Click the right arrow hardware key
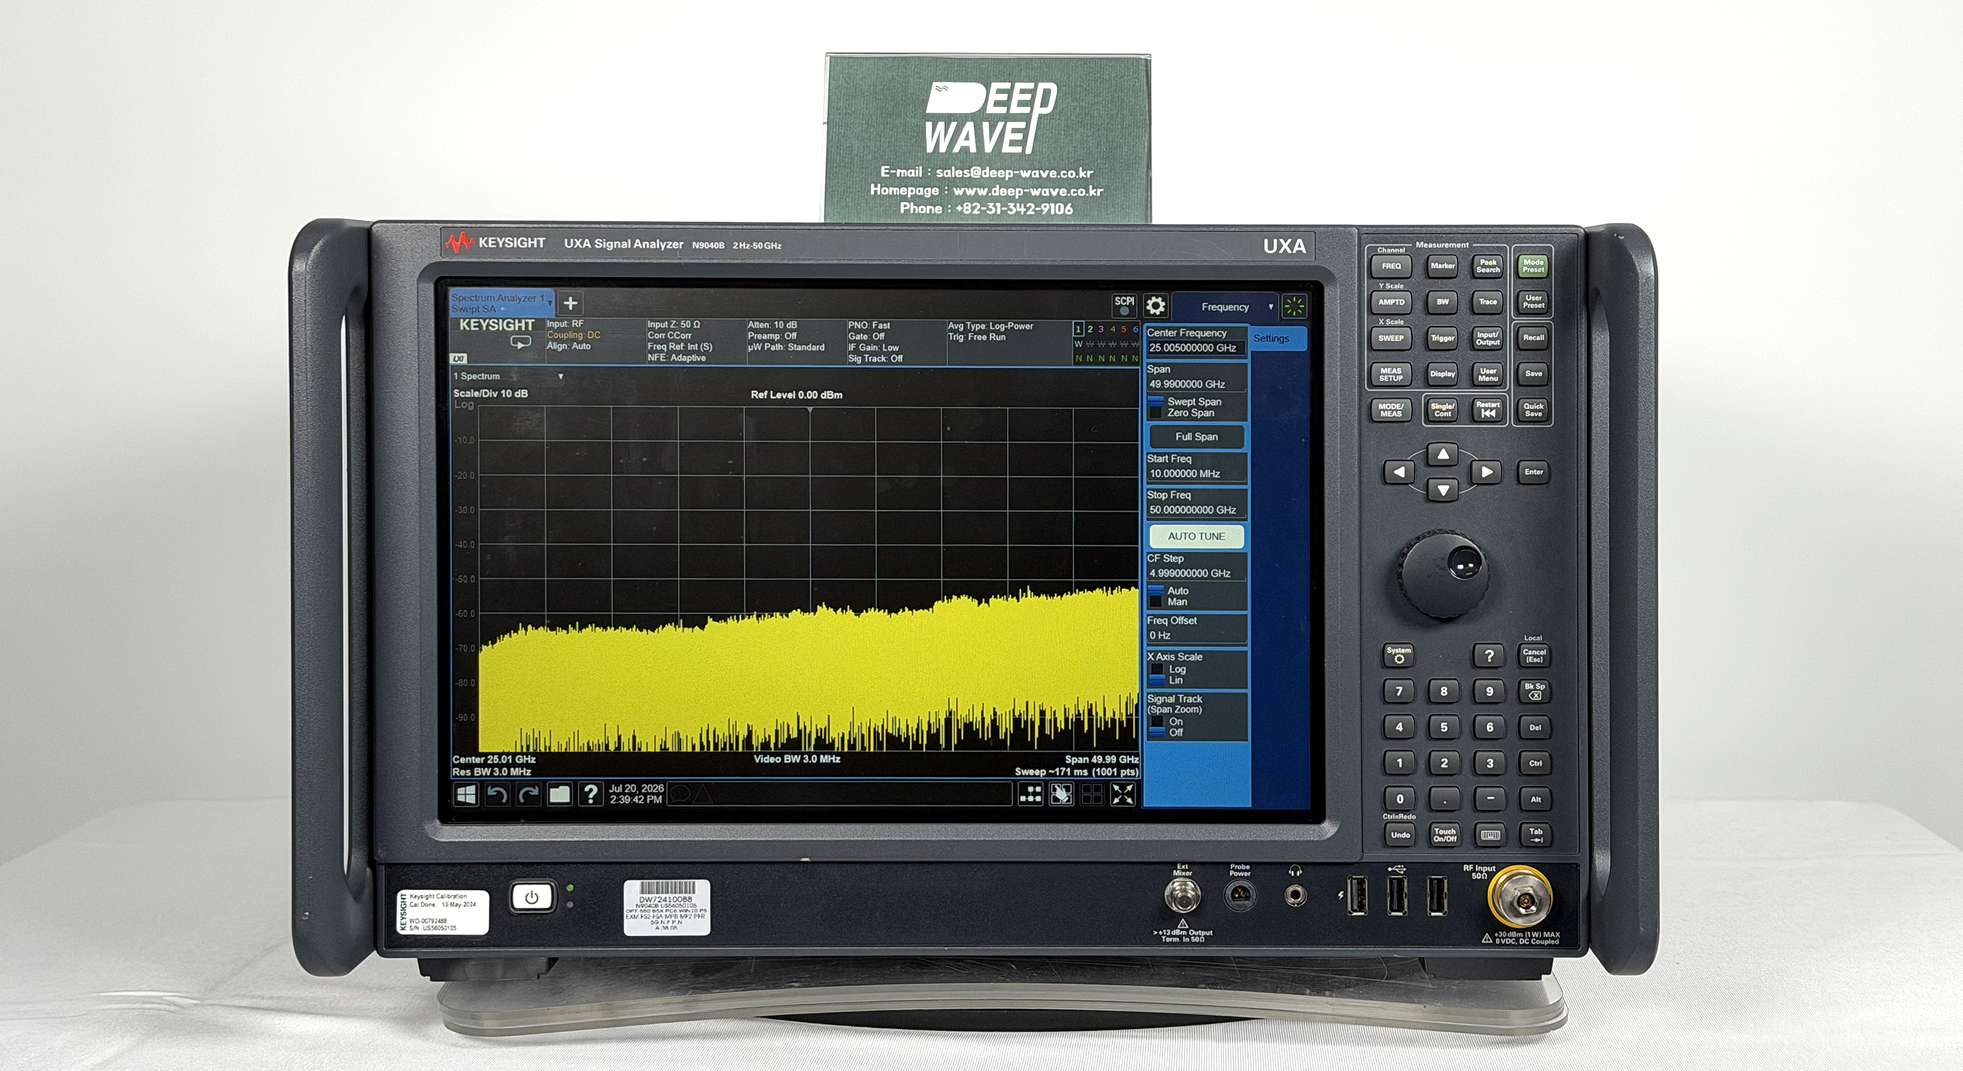The height and width of the screenshot is (1071, 1963). (1487, 472)
